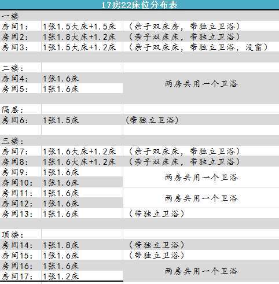Screen dimensions: 279x284
Task: Select the 房间12: label cell
Action: pyautogui.click(x=20, y=203)
